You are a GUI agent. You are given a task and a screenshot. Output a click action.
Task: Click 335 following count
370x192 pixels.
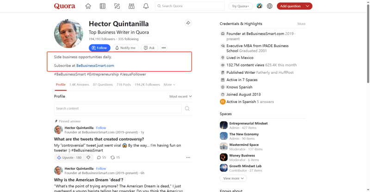(129, 39)
